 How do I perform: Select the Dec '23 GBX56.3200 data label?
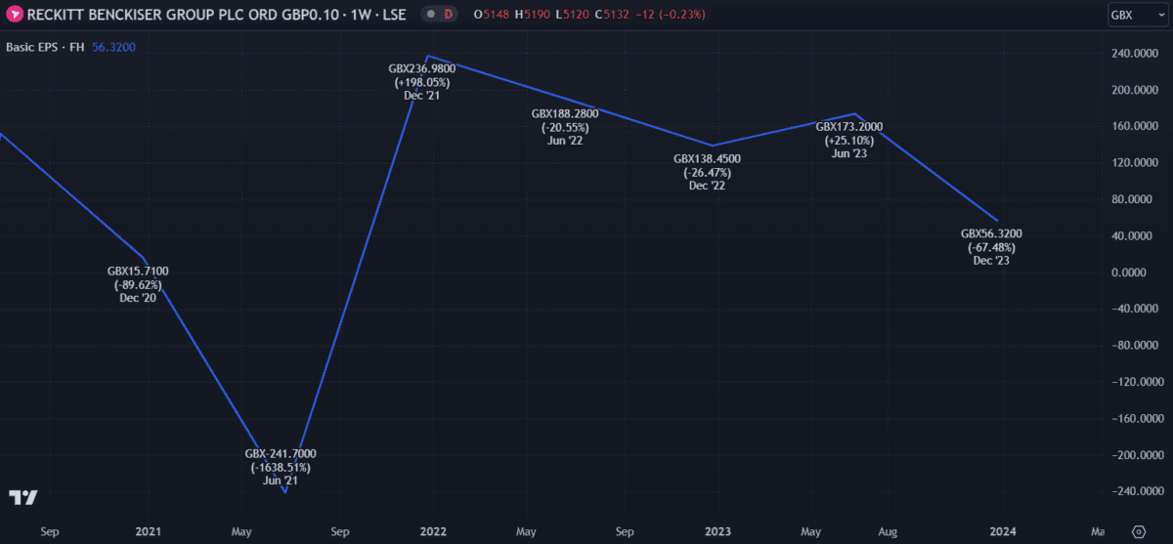(x=991, y=247)
